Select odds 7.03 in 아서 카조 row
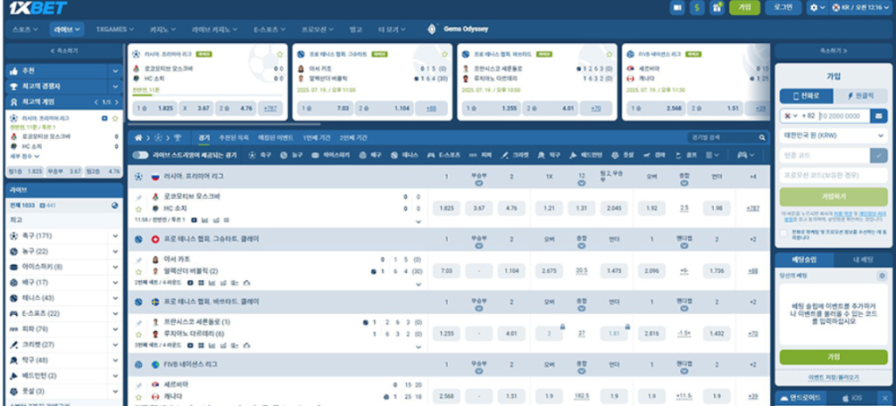The image size is (896, 406). (x=446, y=271)
